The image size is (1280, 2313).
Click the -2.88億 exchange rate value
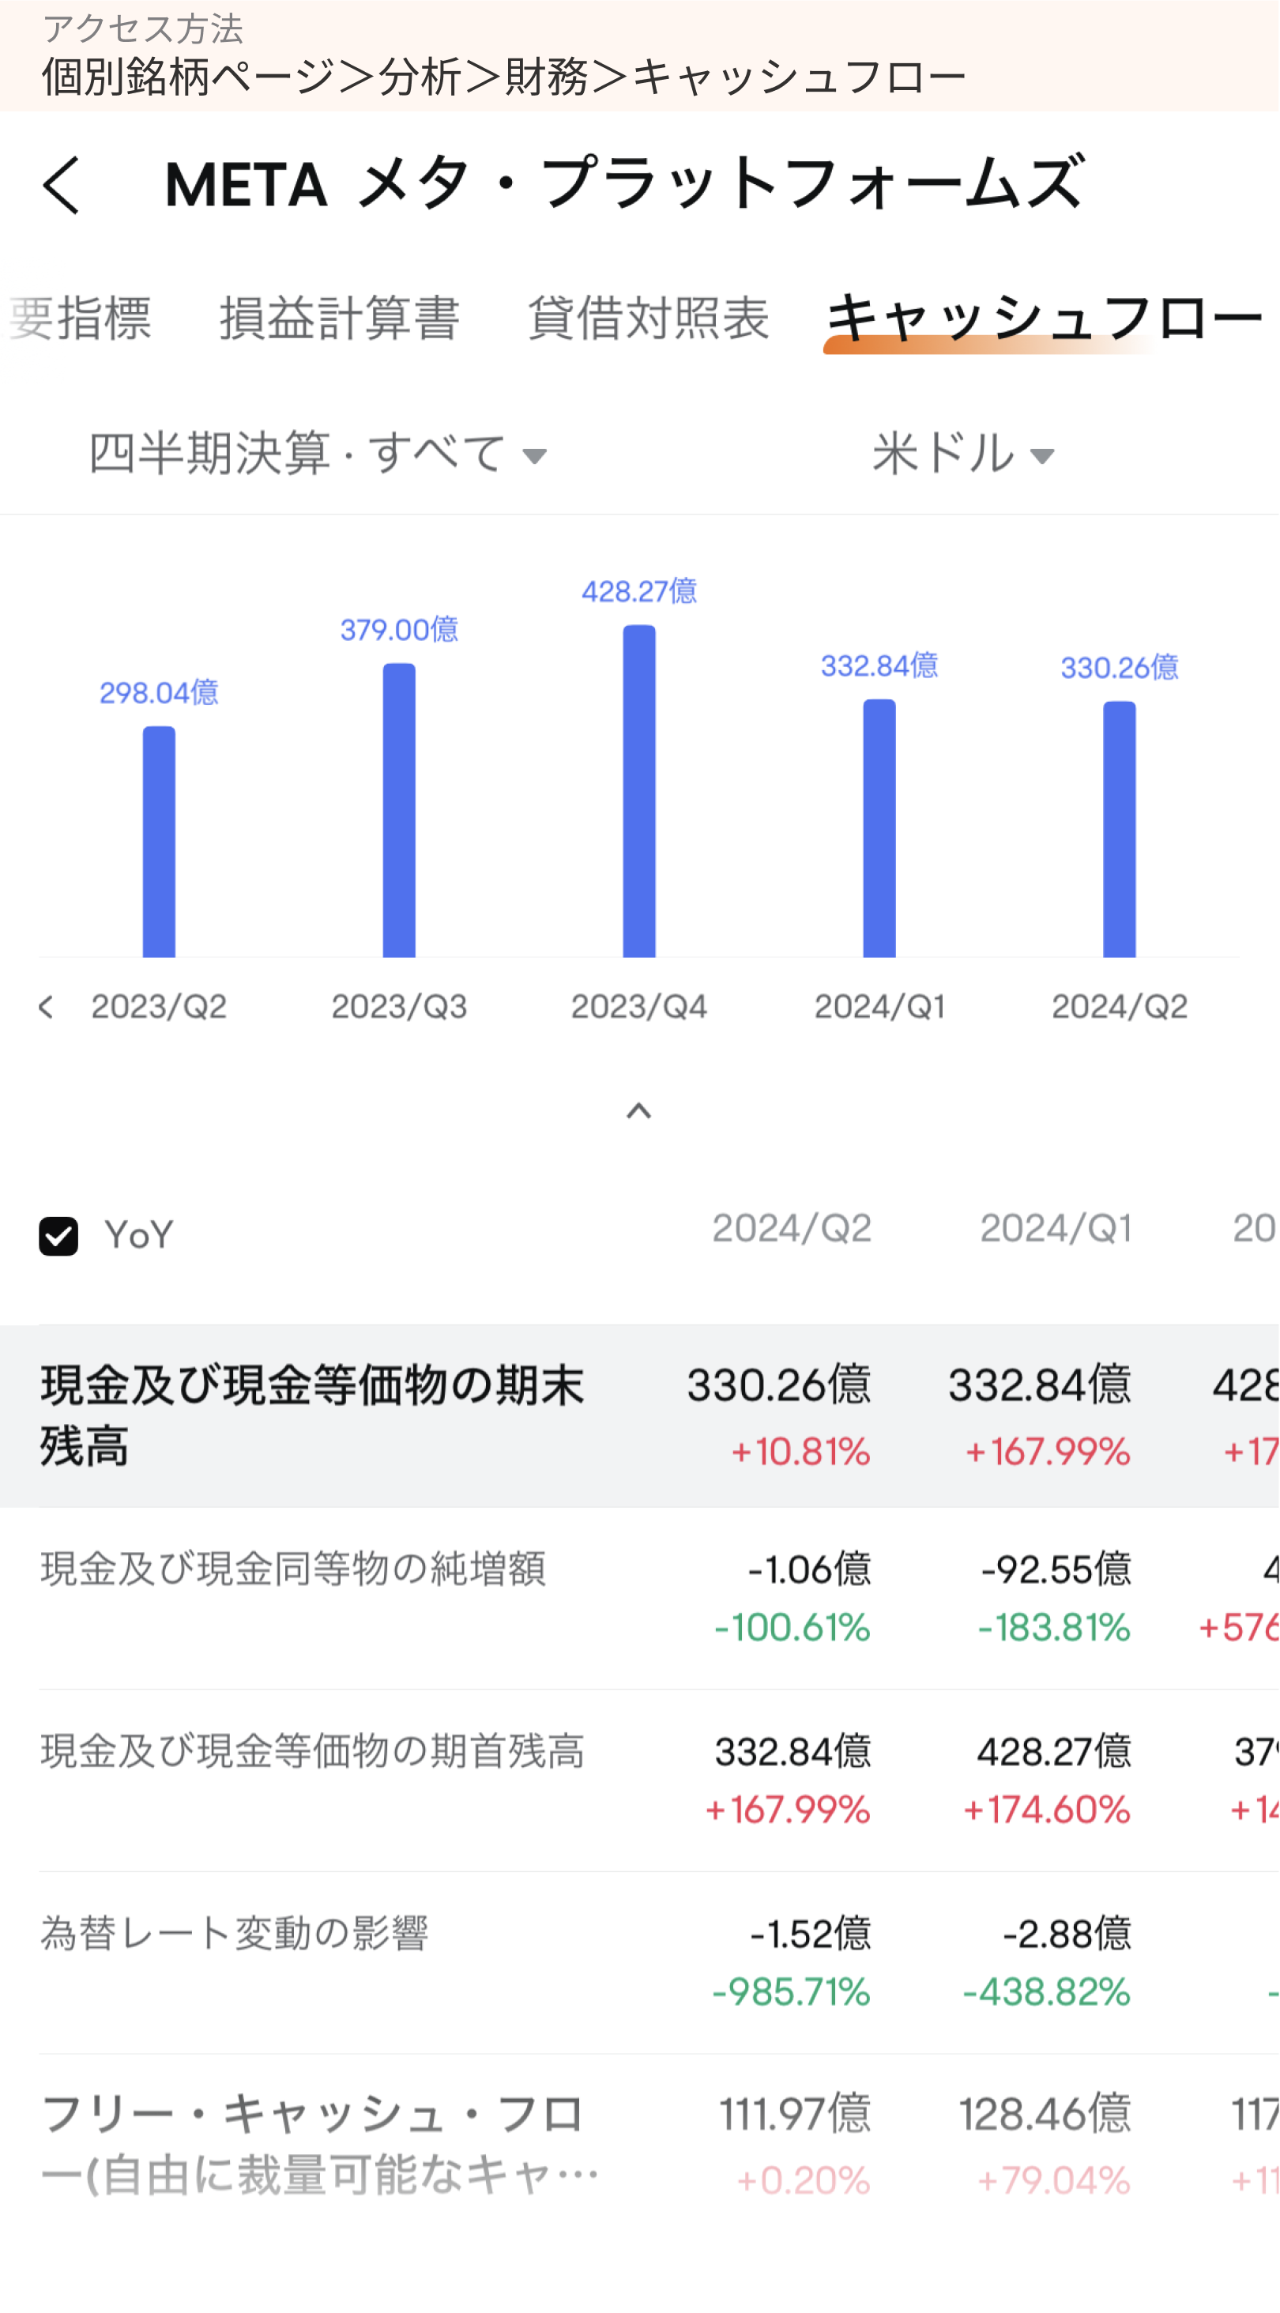(1067, 1935)
